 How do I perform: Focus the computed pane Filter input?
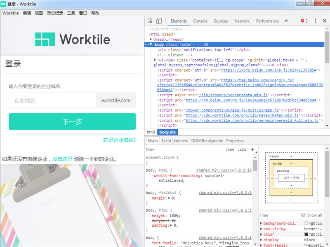coord(279,215)
